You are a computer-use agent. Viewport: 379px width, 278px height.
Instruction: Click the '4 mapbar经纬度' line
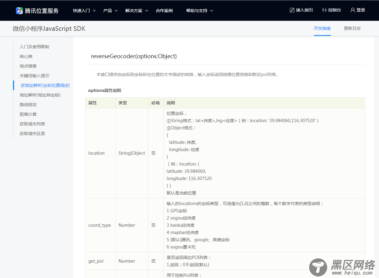click(183, 232)
